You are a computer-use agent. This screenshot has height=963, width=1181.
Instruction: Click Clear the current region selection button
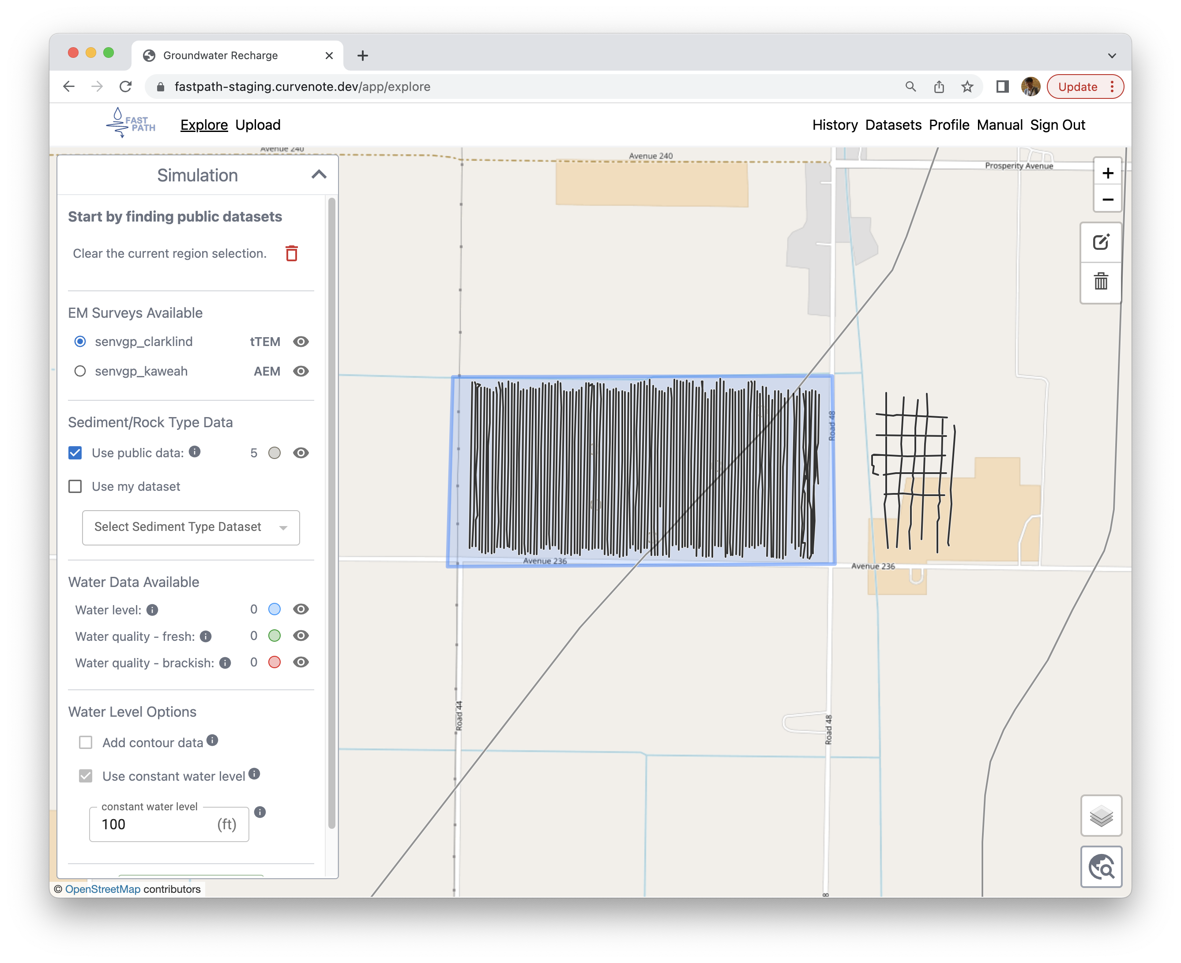coord(290,253)
